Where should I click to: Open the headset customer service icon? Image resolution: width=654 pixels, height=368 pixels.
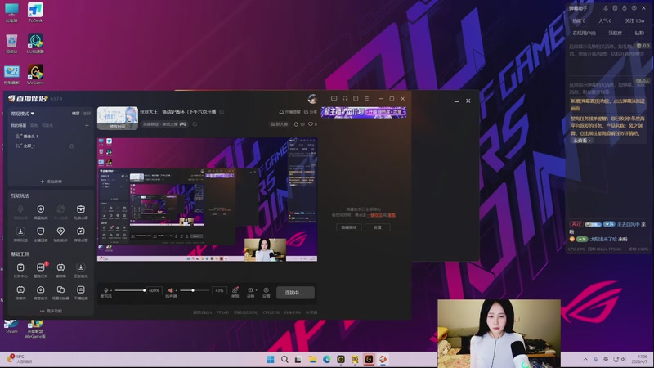pos(345,99)
